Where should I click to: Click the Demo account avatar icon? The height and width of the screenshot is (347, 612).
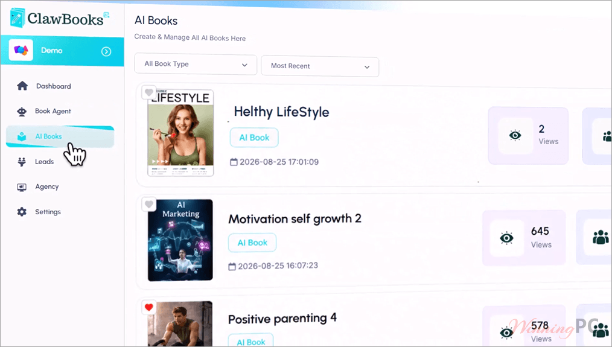tap(21, 50)
